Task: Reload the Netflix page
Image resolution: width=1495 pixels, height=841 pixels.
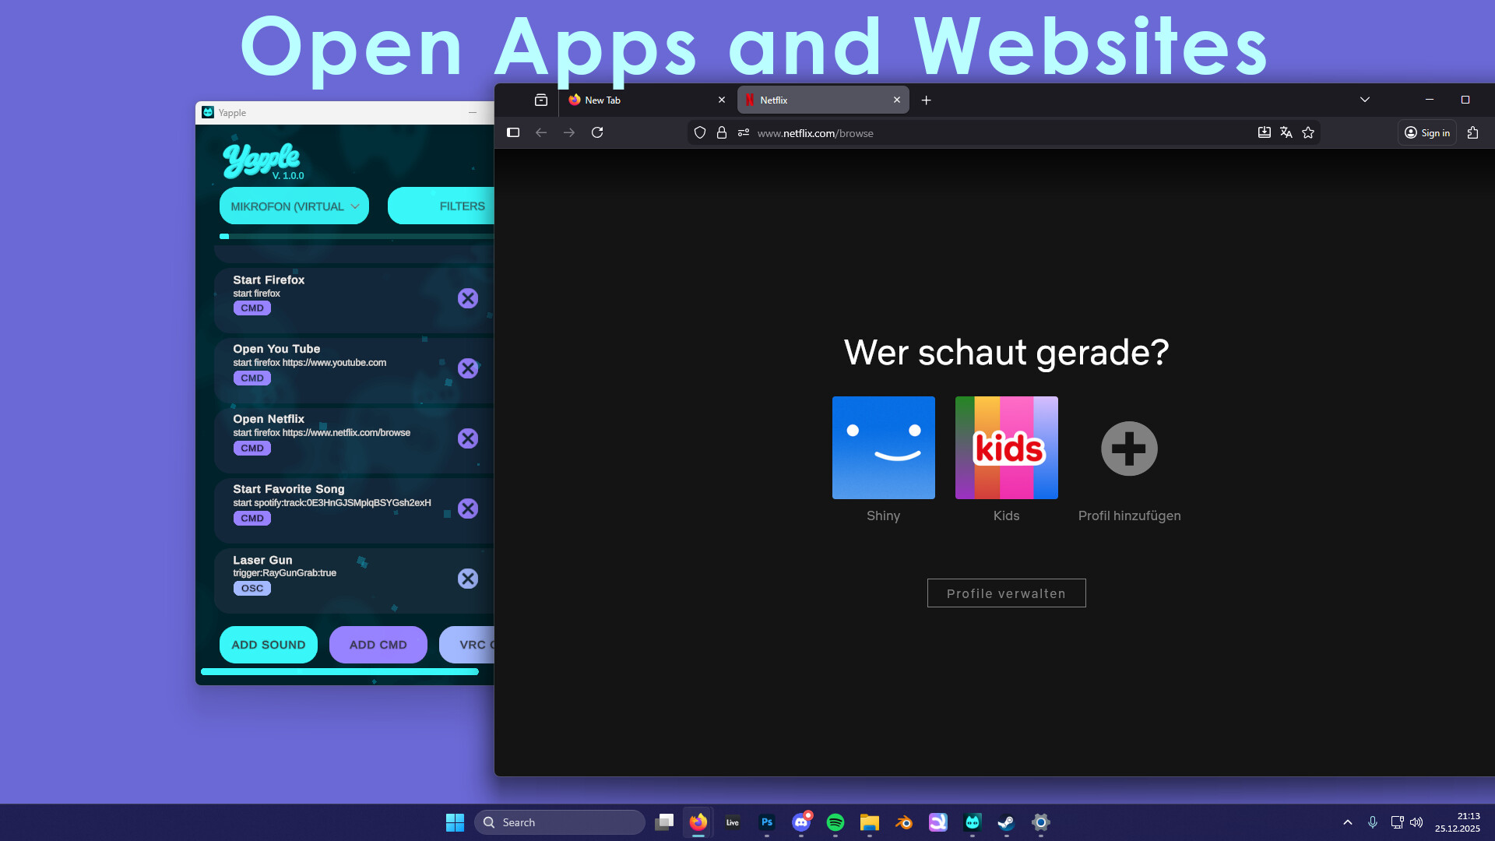Action: [x=597, y=132]
